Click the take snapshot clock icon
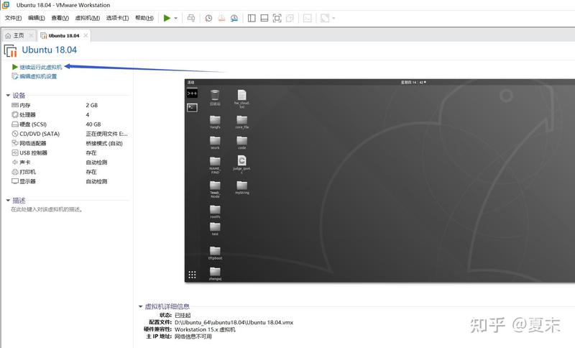 (208, 18)
